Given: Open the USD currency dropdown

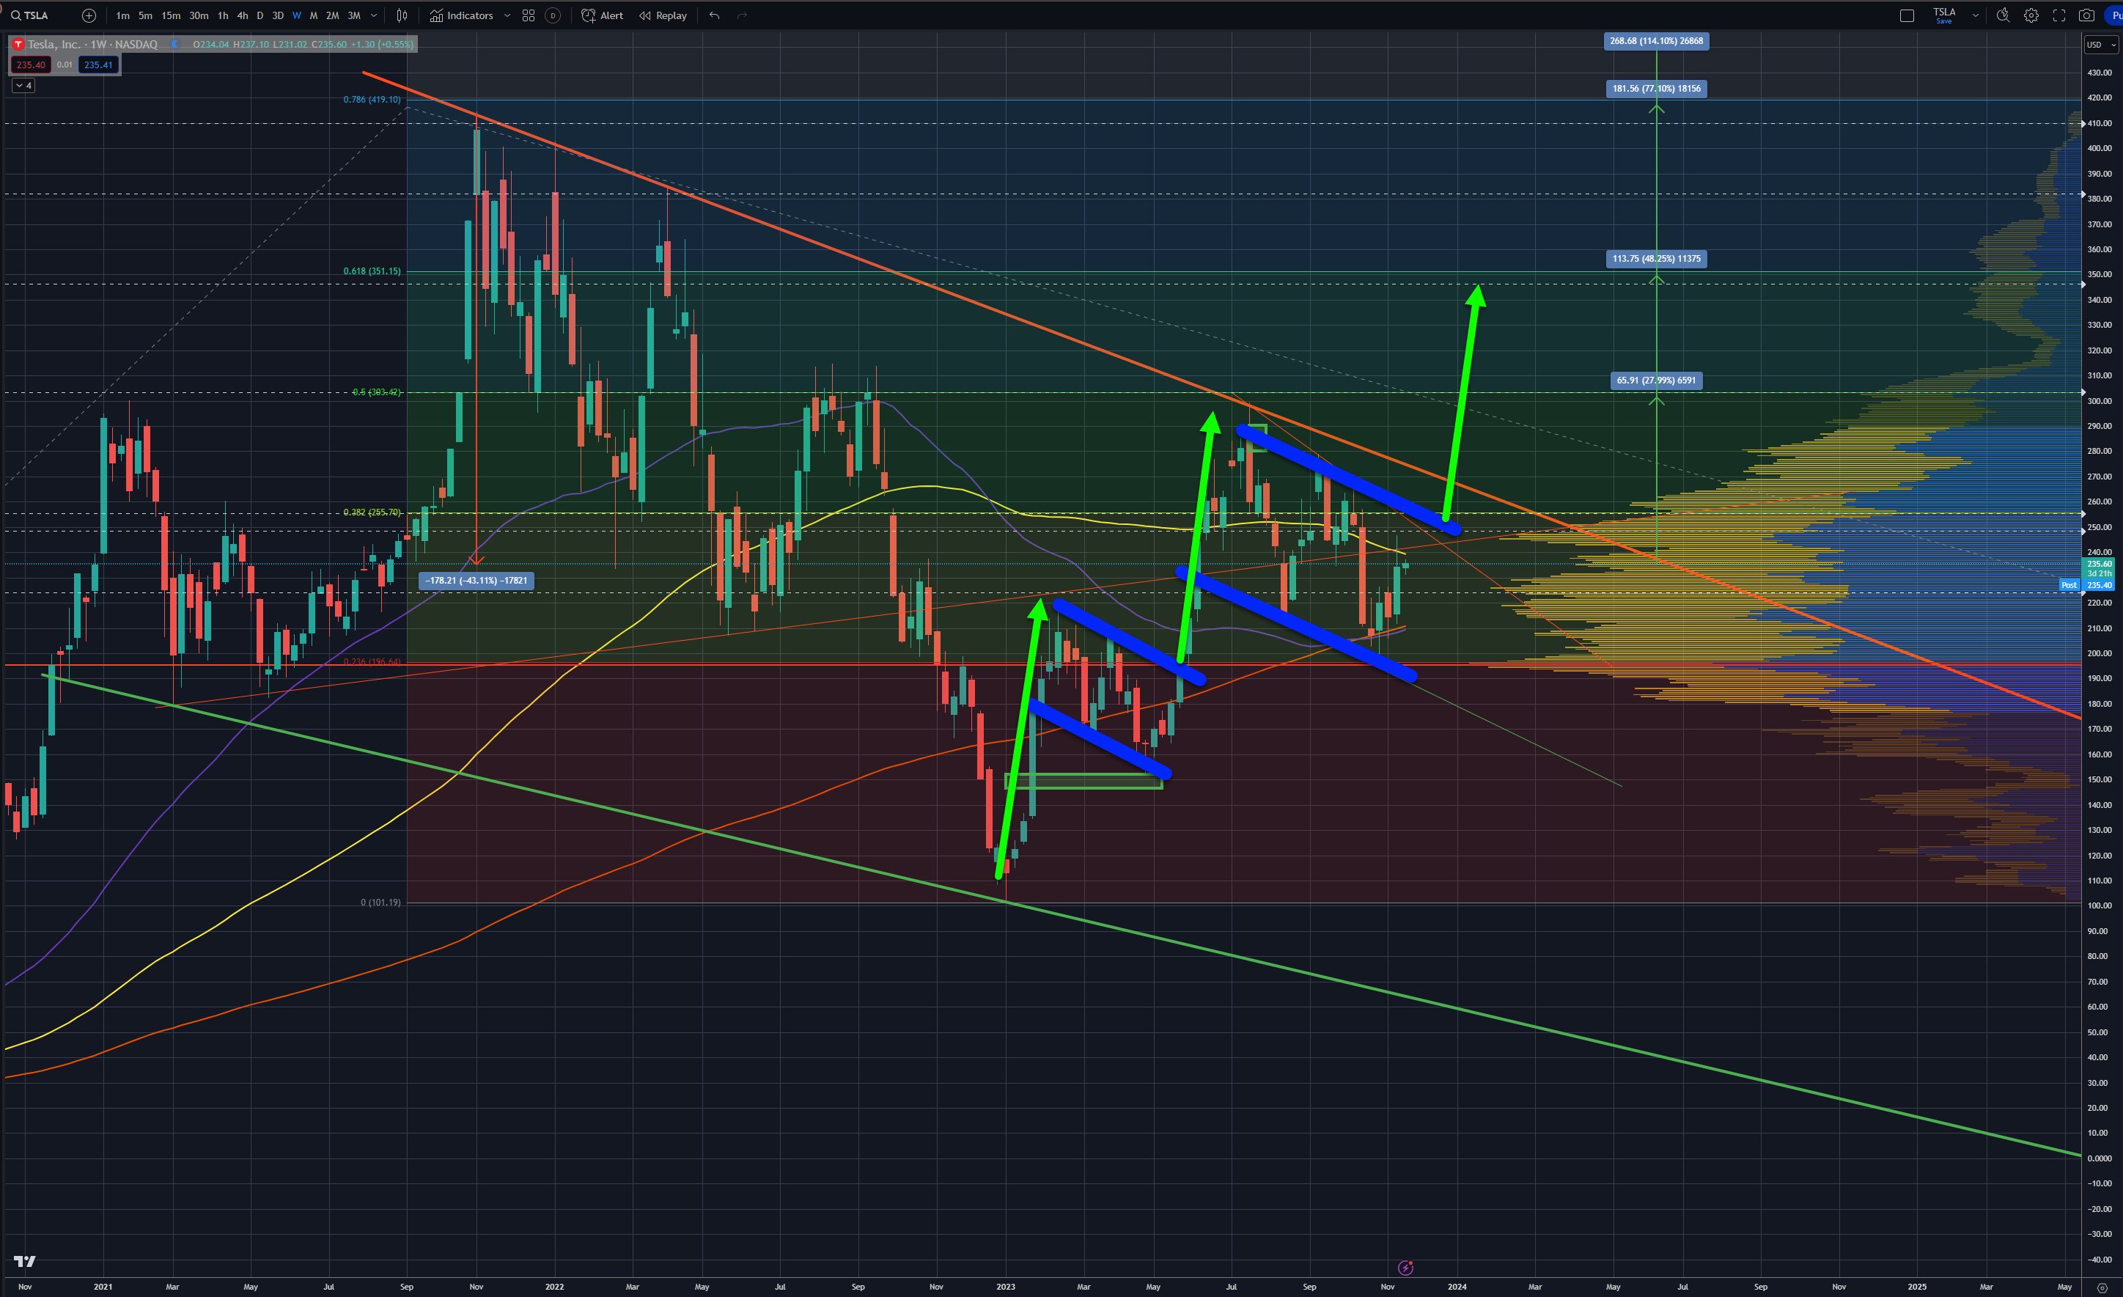Looking at the screenshot, I should tap(2100, 45).
